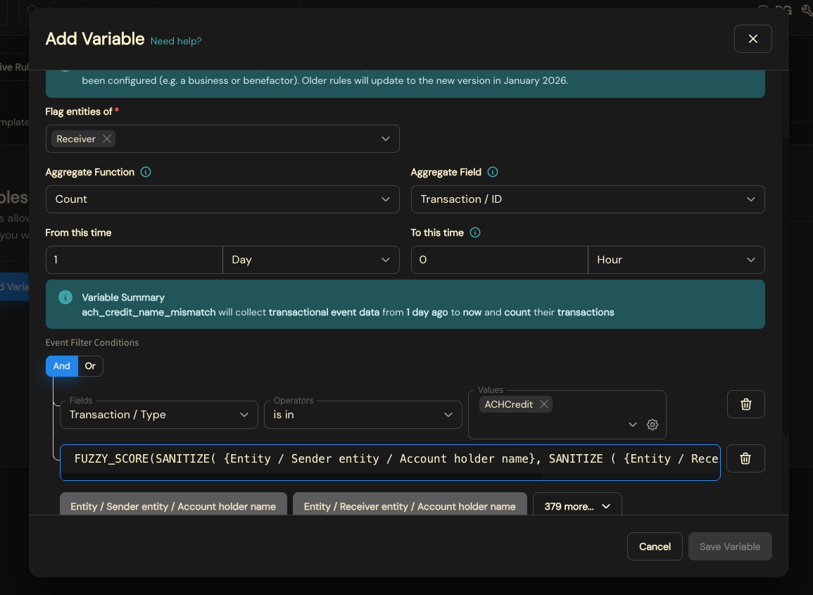This screenshot has height=595, width=813.
Task: Open the Day unit dropdown
Action: pos(311,260)
